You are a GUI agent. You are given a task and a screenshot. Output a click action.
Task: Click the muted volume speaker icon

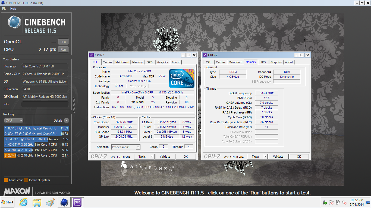click(344, 202)
